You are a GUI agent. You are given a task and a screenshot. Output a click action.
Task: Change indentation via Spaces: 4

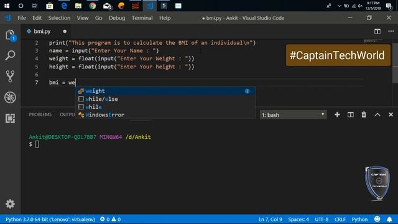[298, 219]
